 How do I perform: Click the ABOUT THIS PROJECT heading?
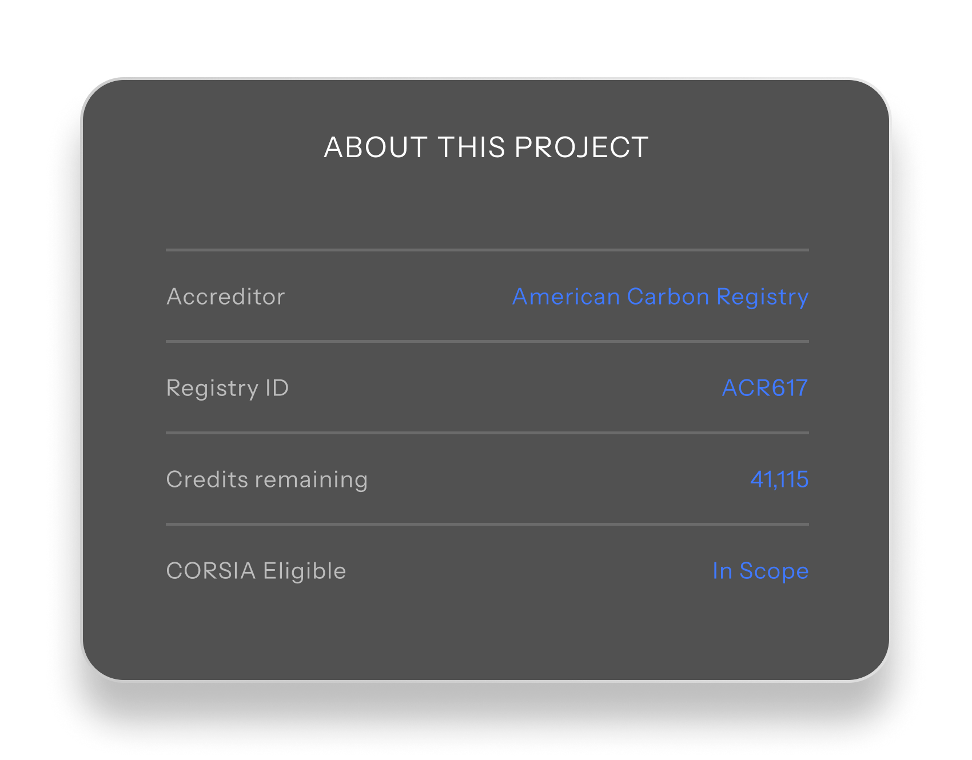(486, 147)
